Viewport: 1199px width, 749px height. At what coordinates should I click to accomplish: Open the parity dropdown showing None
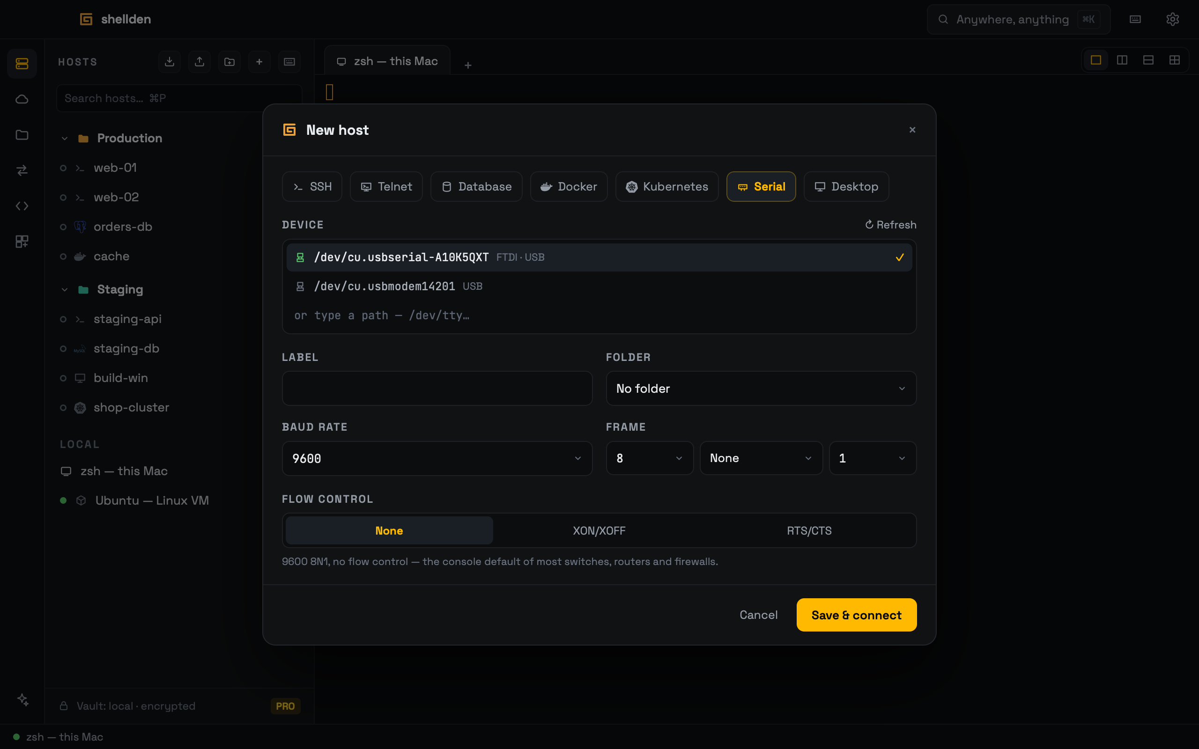[761, 458]
